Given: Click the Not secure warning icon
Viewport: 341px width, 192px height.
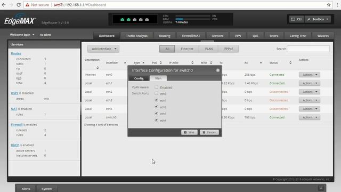Looking at the screenshot, I should (x=27, y=5).
